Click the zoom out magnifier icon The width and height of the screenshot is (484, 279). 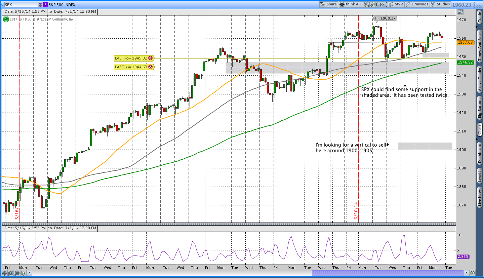16,273
